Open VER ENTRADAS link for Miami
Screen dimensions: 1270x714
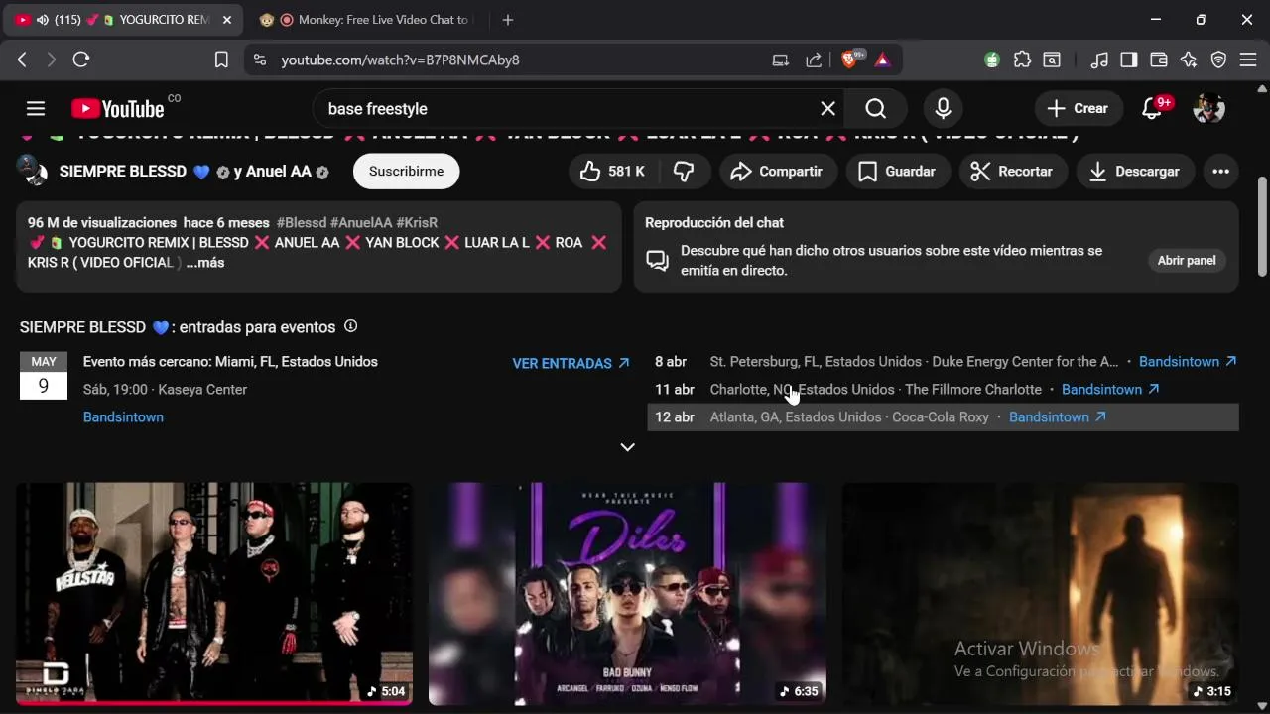click(x=571, y=364)
